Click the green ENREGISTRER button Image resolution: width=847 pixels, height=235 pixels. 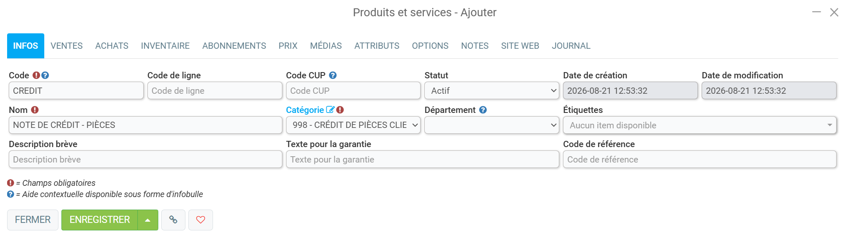100,220
